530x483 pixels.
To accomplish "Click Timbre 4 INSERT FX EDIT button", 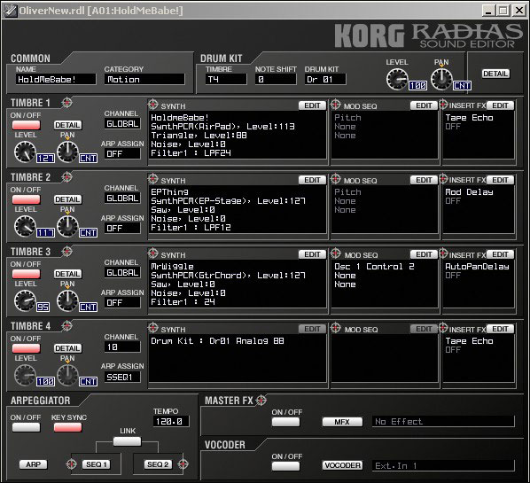I will pos(500,329).
